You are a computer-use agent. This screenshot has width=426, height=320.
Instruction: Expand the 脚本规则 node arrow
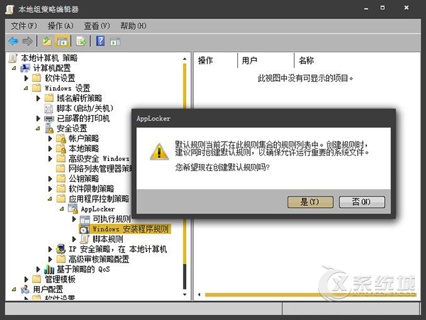pos(73,240)
